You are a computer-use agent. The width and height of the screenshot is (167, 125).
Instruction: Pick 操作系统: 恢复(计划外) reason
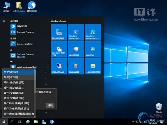pyautogui.click(x=18, y=103)
